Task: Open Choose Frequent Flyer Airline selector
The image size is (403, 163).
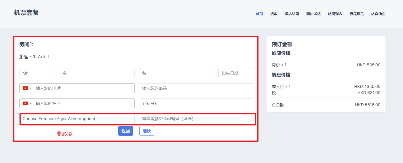Action: 77,119
